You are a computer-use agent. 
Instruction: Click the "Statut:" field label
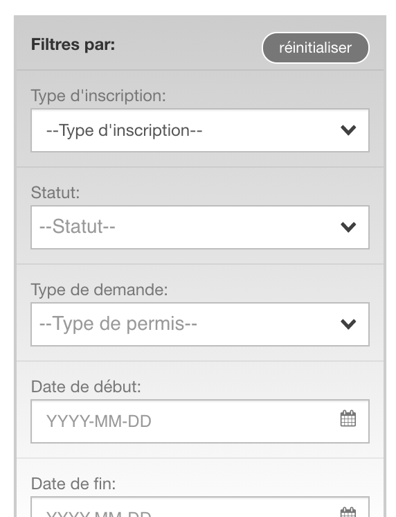55,193
